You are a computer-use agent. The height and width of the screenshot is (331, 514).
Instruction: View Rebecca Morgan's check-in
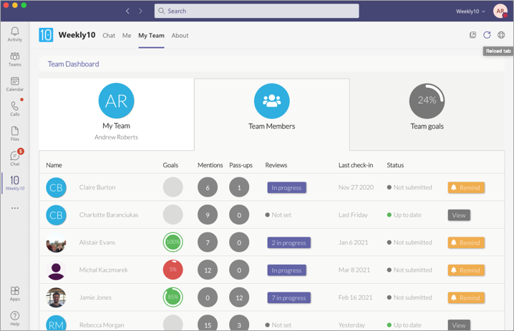click(459, 325)
